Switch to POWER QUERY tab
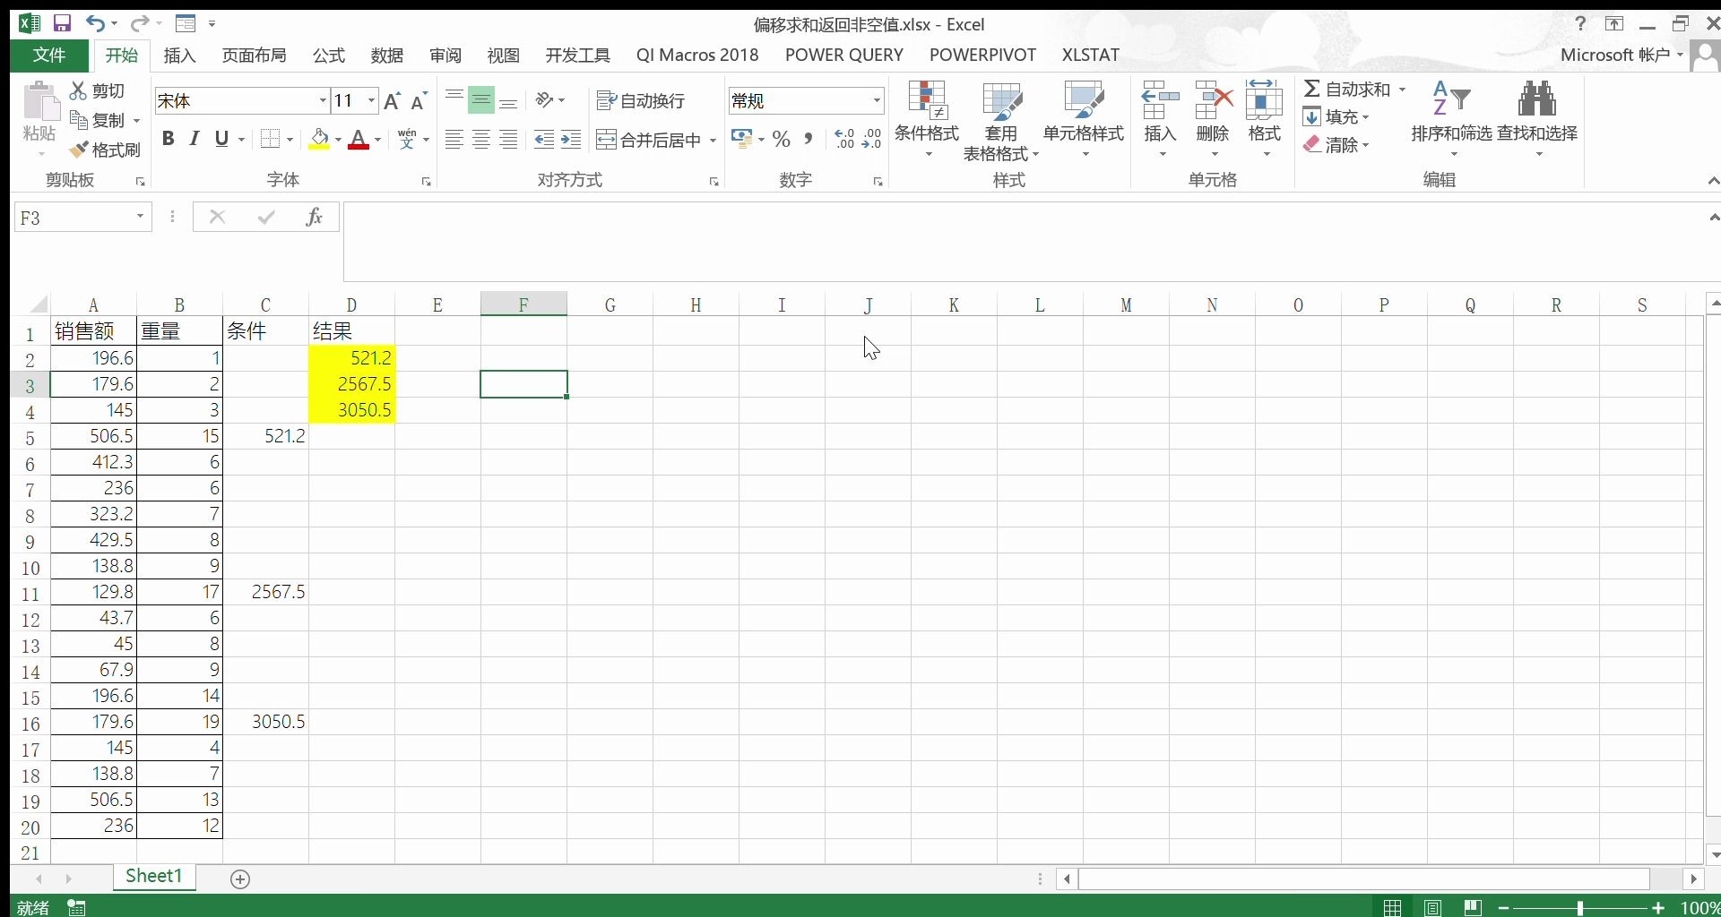 tap(844, 56)
